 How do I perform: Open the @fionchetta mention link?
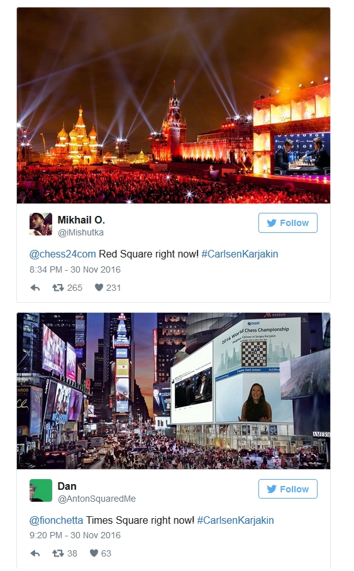pyautogui.click(x=56, y=521)
